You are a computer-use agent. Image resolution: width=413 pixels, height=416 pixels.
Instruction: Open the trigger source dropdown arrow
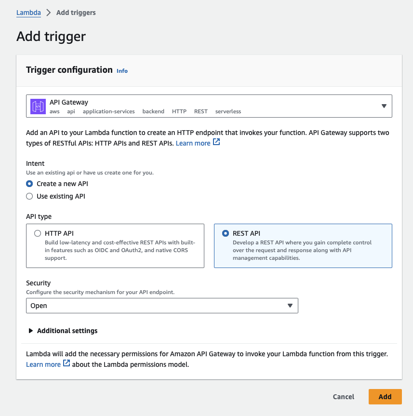384,106
